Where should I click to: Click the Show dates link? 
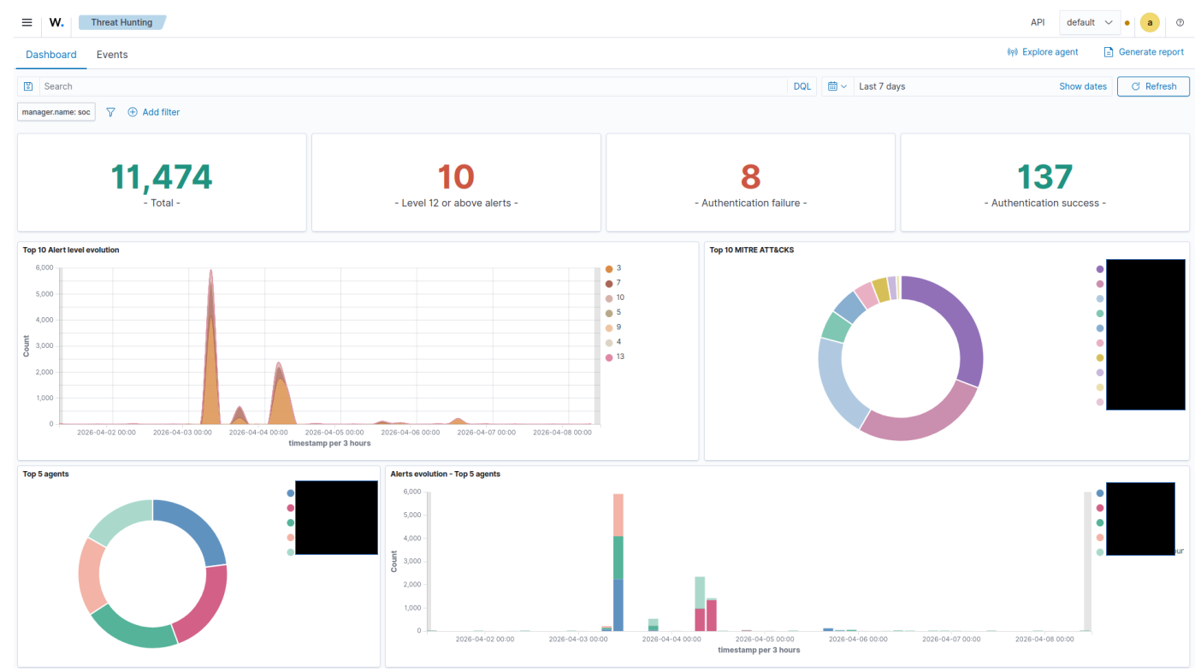tap(1082, 86)
